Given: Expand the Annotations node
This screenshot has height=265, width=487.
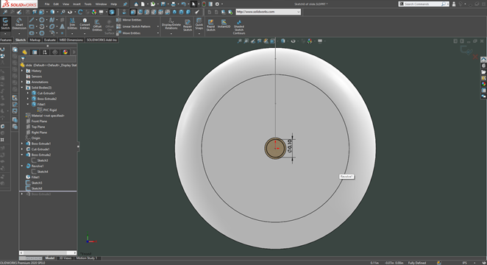Looking at the screenshot, I should 22,82.
